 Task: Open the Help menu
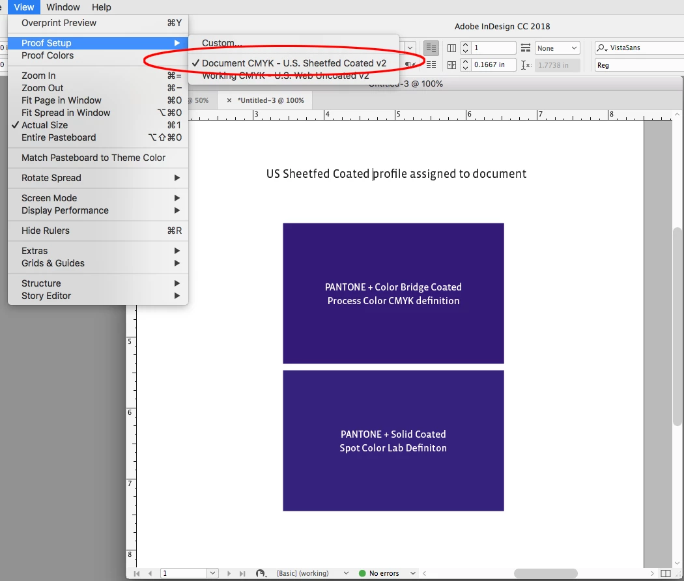click(101, 7)
